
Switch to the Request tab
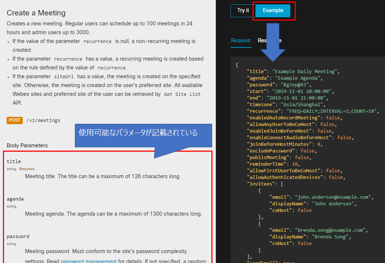click(x=241, y=41)
